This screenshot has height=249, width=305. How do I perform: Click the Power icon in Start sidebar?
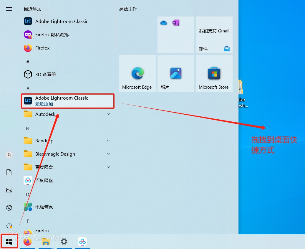click(x=9, y=226)
